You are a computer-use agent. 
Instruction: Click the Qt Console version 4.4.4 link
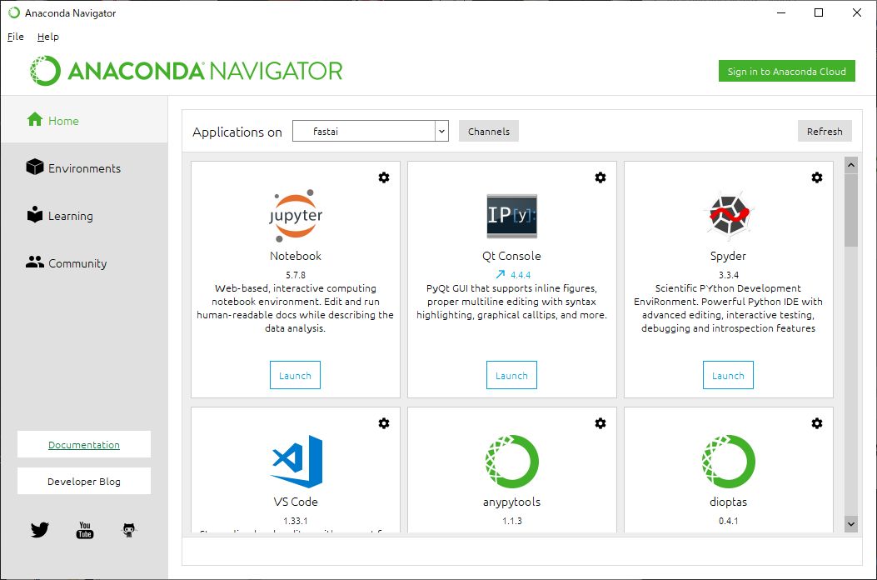coord(521,275)
